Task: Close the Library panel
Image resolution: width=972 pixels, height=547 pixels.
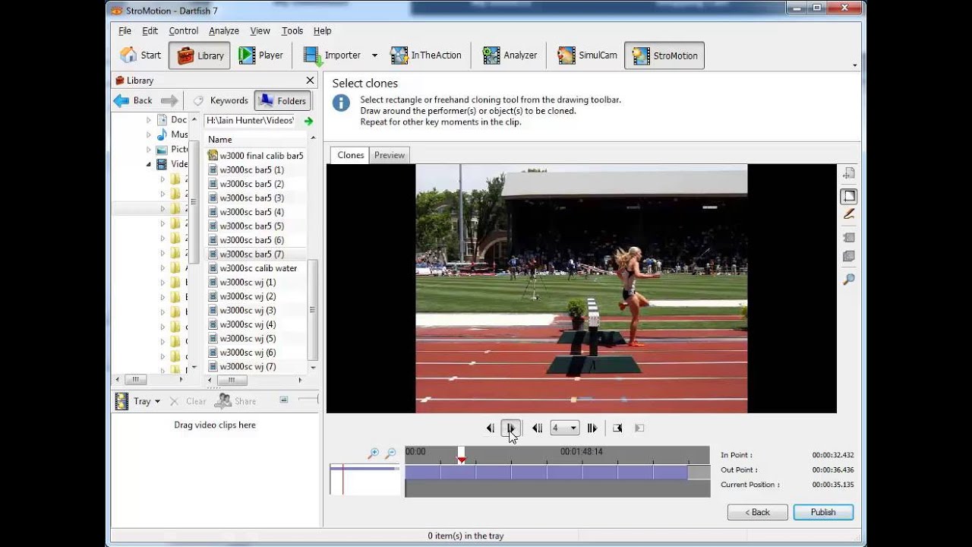Action: [x=310, y=81]
